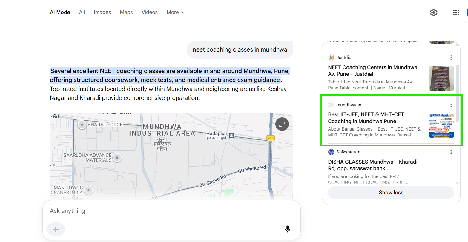The height and width of the screenshot is (242, 468).
Task: Open more options for Shikshatam result
Action: pyautogui.click(x=451, y=152)
